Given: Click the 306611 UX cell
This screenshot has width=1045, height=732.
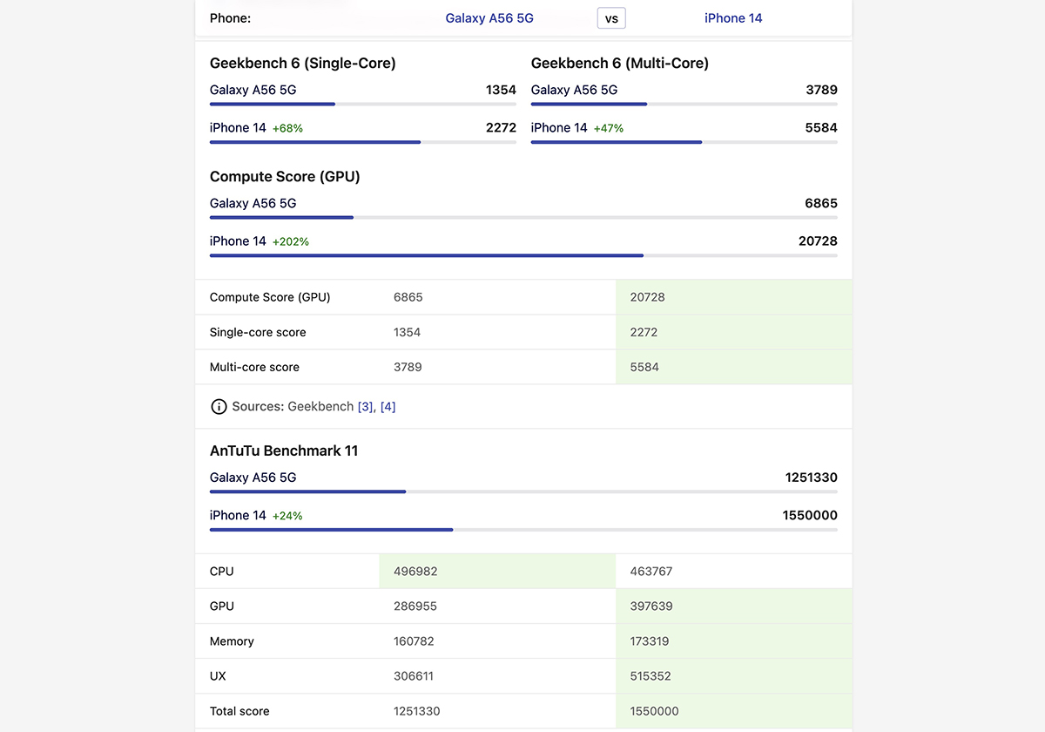Looking at the screenshot, I should [x=497, y=676].
